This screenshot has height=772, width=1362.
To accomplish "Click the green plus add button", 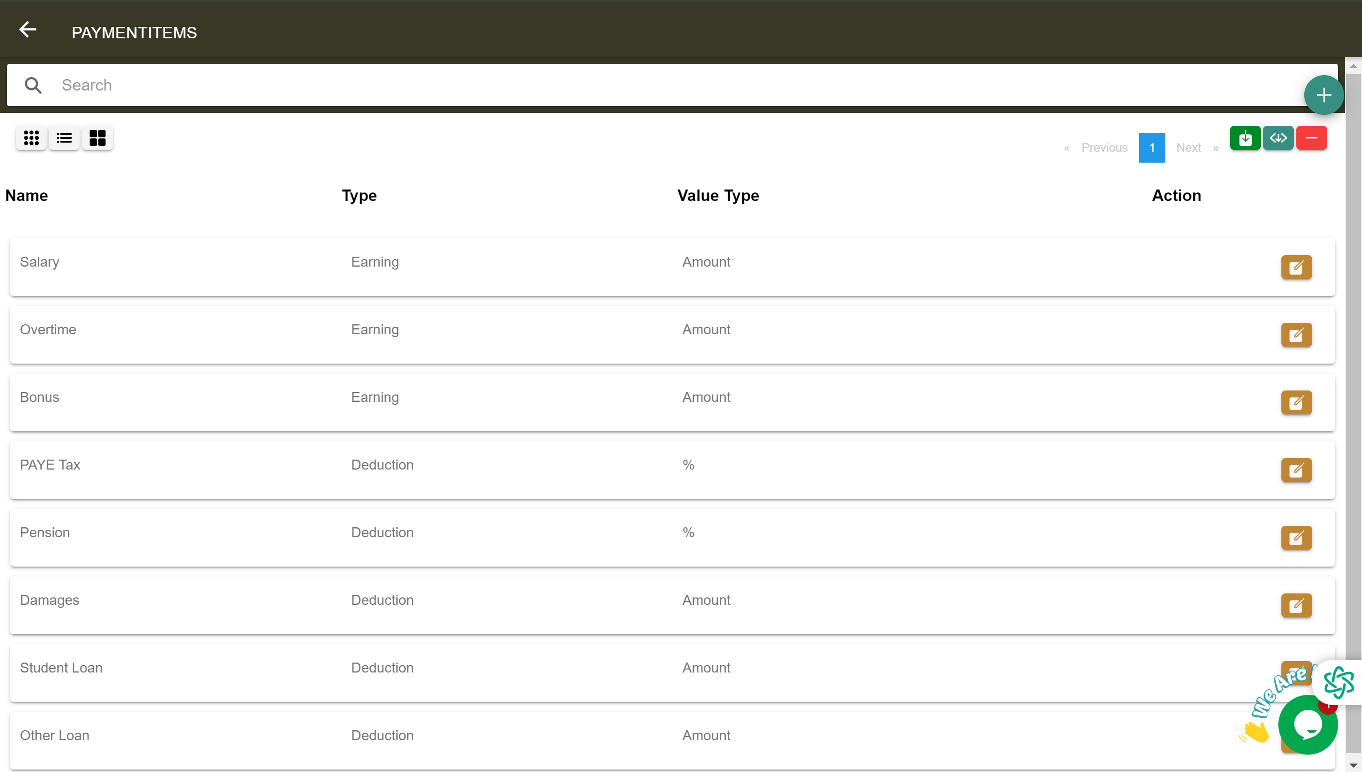I will pos(1323,96).
